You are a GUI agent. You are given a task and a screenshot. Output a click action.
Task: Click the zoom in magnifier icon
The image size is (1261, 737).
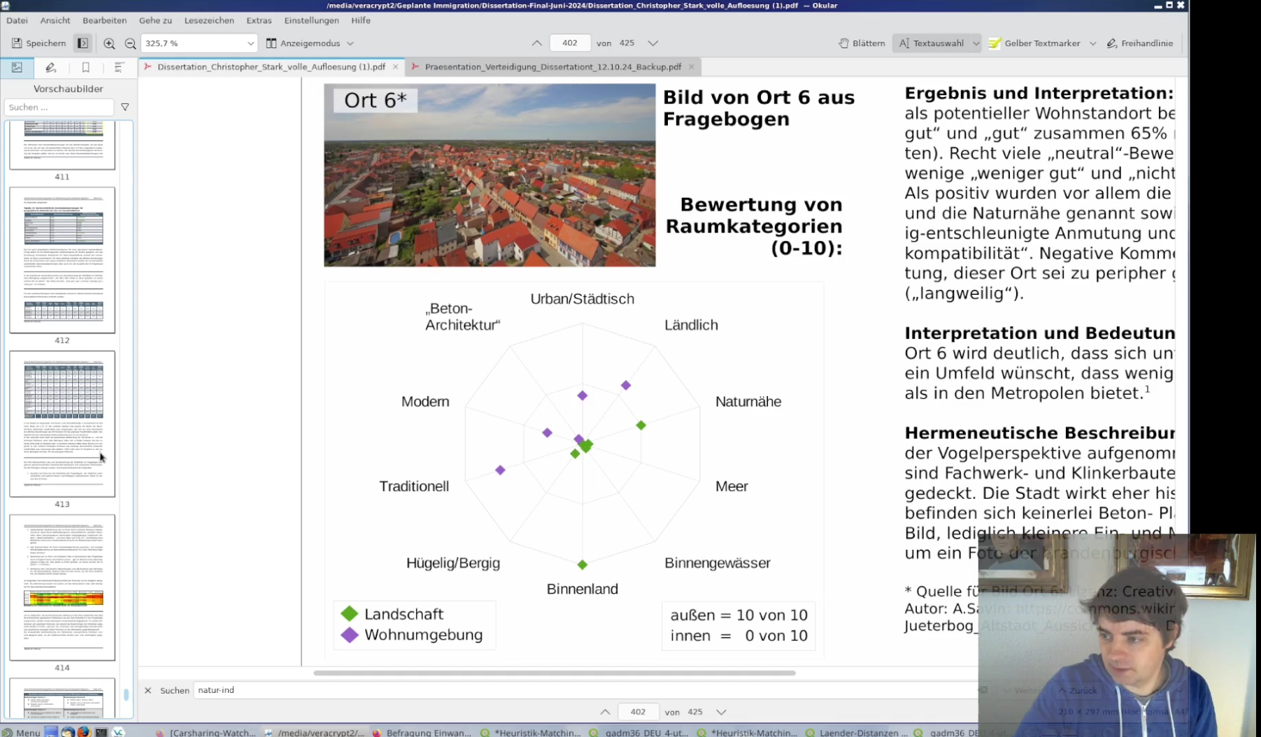(x=109, y=43)
